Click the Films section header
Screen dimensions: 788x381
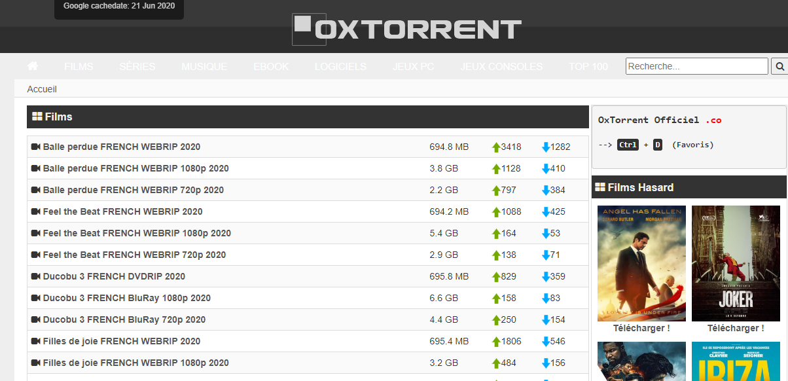[308, 117]
